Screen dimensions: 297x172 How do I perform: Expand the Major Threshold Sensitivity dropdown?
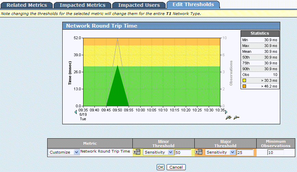coord(220,152)
